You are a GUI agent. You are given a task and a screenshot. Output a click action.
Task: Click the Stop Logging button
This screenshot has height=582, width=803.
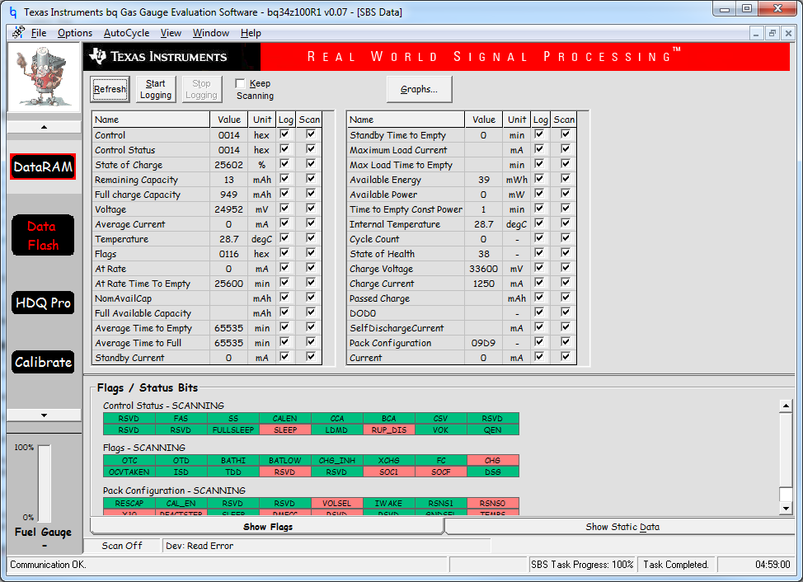[201, 89]
